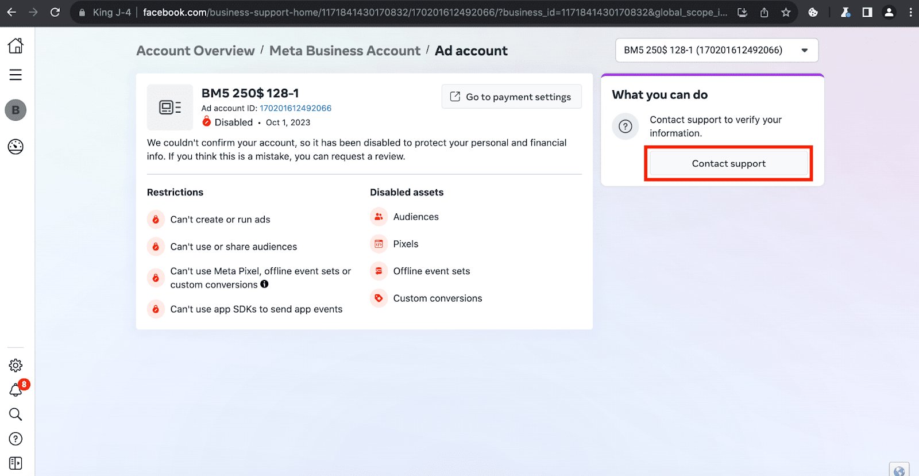Open the Chrome labs flask icon
The height and width of the screenshot is (476, 919).
pyautogui.click(x=845, y=12)
